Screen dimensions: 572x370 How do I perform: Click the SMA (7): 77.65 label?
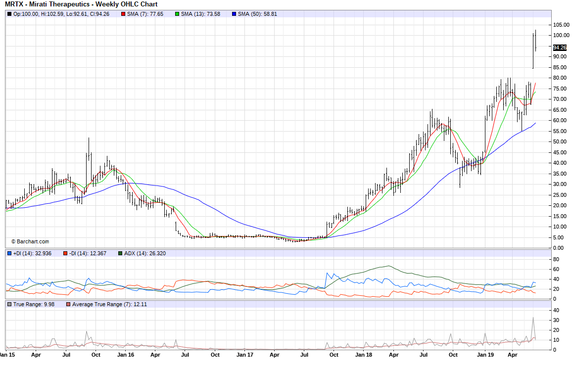[x=145, y=14]
